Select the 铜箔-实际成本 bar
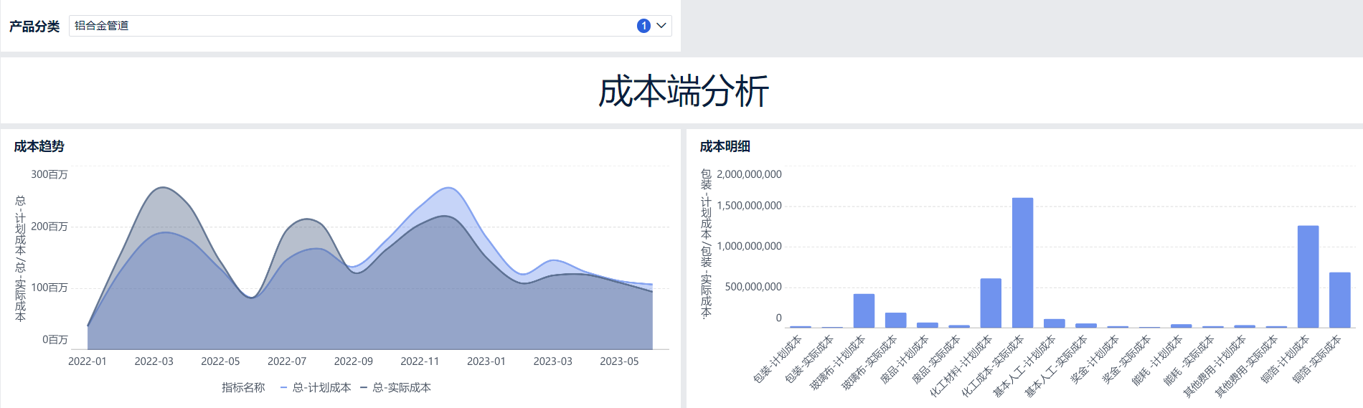This screenshot has height=408, width=1363. (1339, 300)
